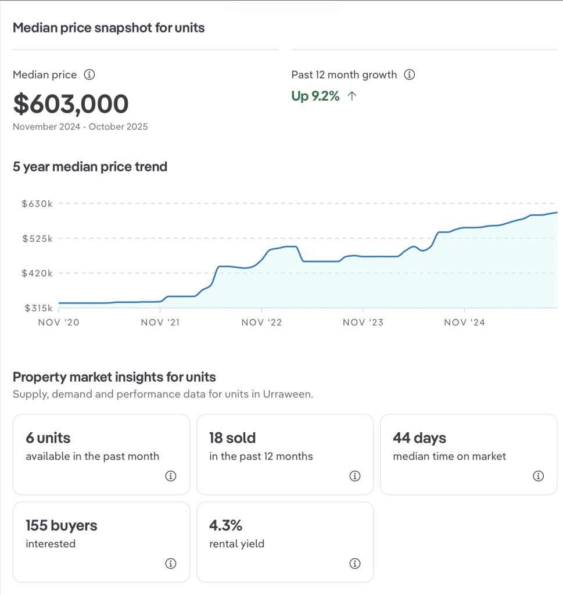This screenshot has height=595, width=563.
Task: Open the info icon in the 44 days card
Action: tap(538, 476)
